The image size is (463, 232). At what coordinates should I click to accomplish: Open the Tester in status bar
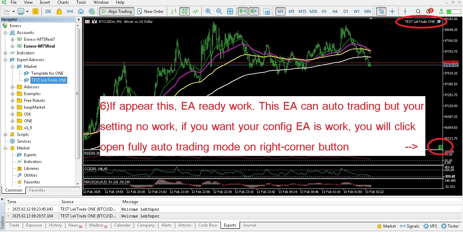point(450,226)
